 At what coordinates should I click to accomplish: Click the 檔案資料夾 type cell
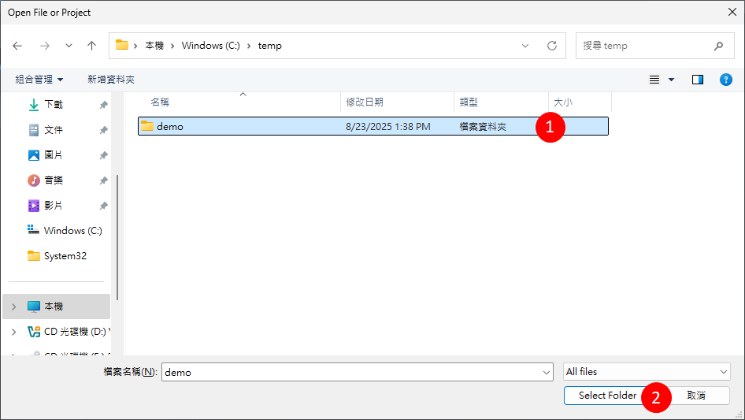coord(483,127)
